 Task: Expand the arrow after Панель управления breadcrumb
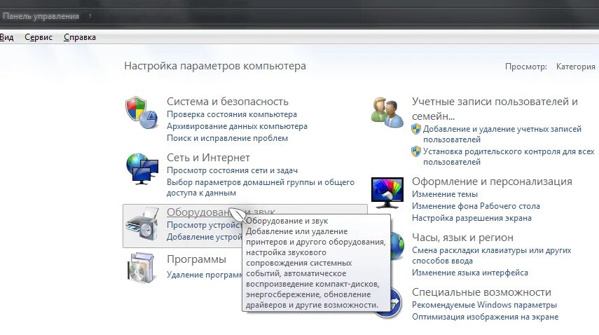point(90,16)
